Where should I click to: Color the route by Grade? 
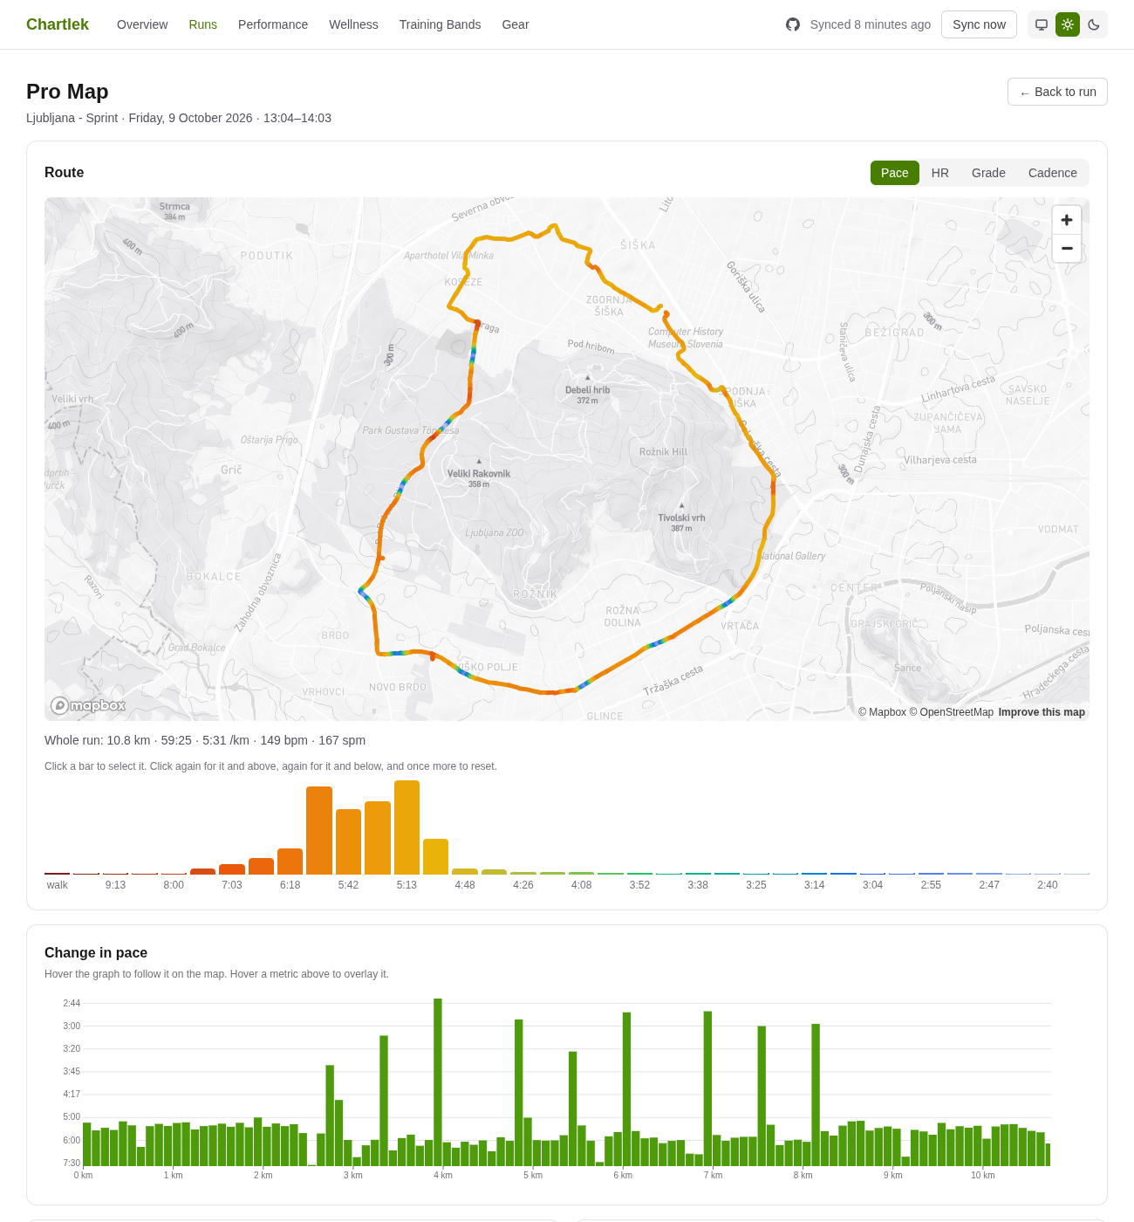pyautogui.click(x=988, y=173)
